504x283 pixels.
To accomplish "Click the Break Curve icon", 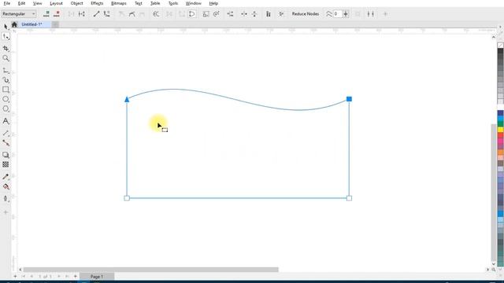I will tap(82, 14).
